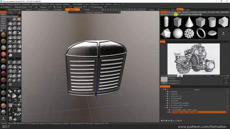Select the spiky star polyhedron model

[x=189, y=33]
